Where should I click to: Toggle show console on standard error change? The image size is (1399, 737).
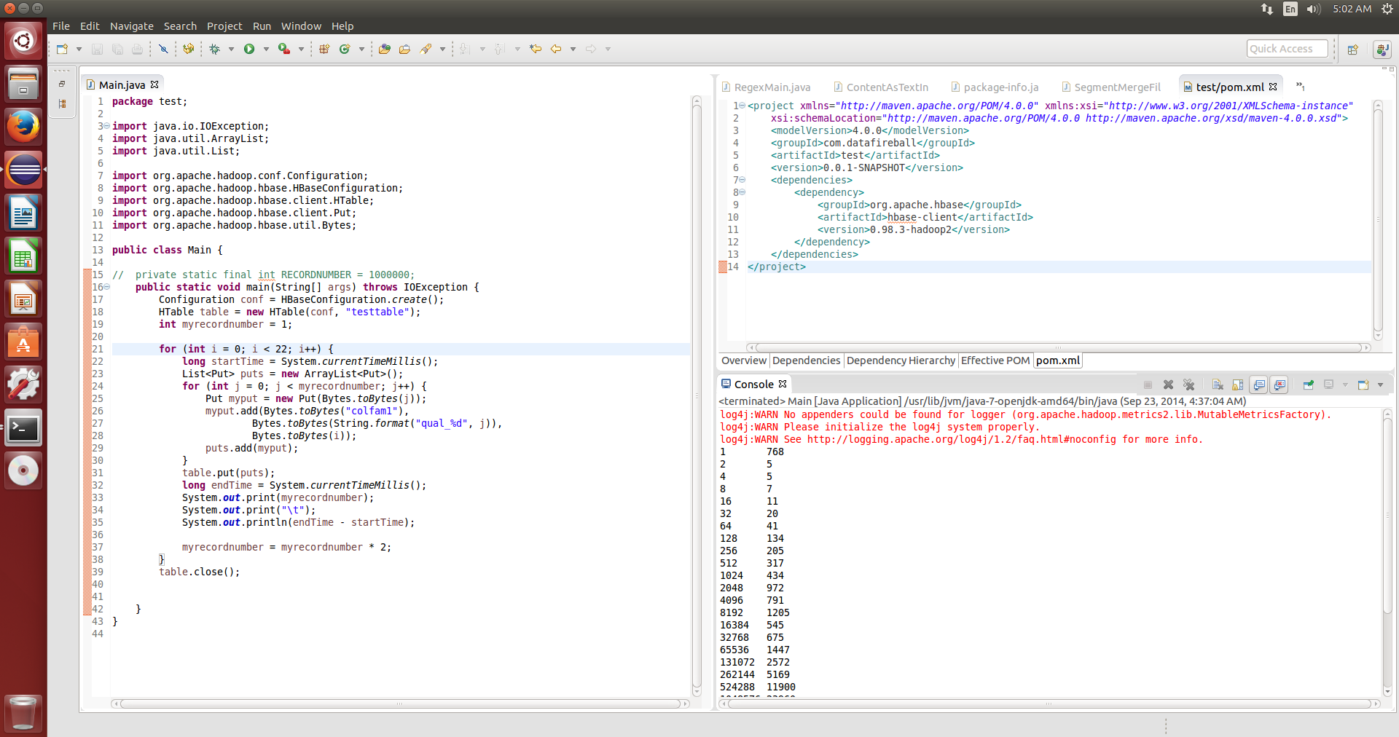(x=1280, y=385)
